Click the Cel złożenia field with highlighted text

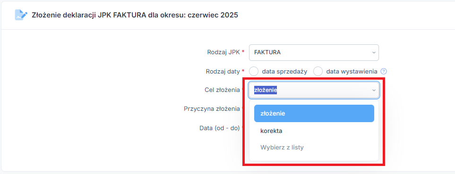tap(314, 91)
